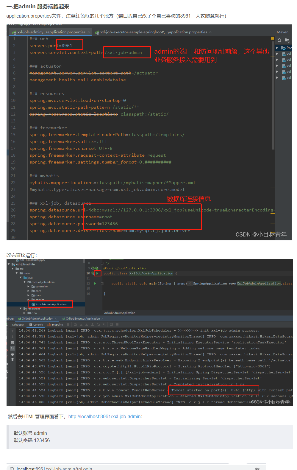Click the run arrow beside the main method
The width and height of the screenshot is (297, 470).
point(95,284)
